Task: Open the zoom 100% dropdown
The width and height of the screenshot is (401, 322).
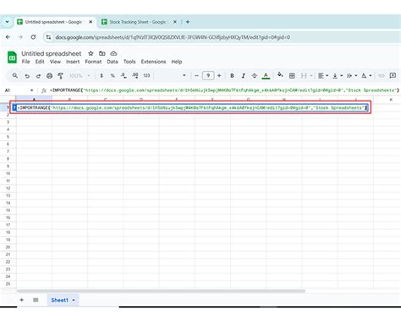Action: [x=80, y=75]
